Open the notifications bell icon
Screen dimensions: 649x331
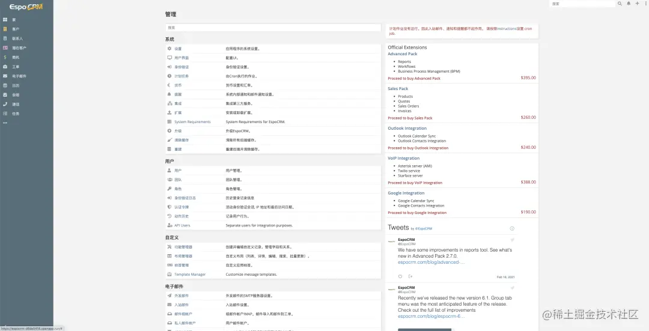629,4
